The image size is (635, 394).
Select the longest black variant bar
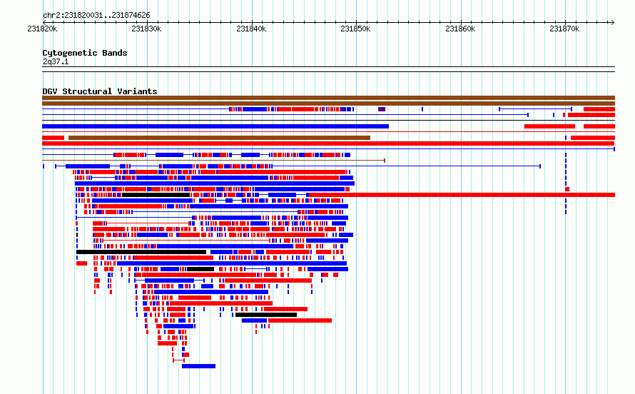[x=141, y=252]
